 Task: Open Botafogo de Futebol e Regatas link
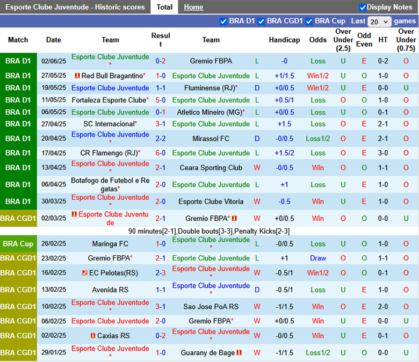pos(110,185)
